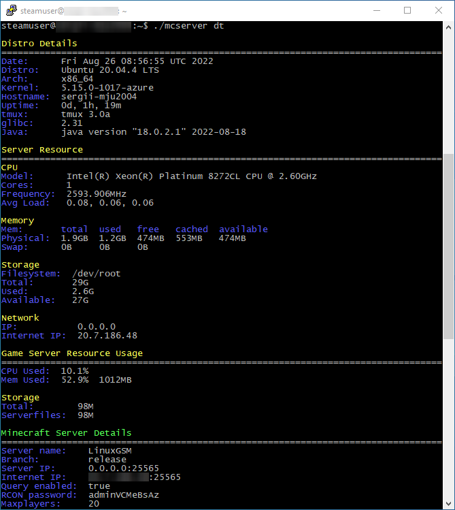
Task: Click uptime value '0d, 1h, 19m'
Action: 91,106
